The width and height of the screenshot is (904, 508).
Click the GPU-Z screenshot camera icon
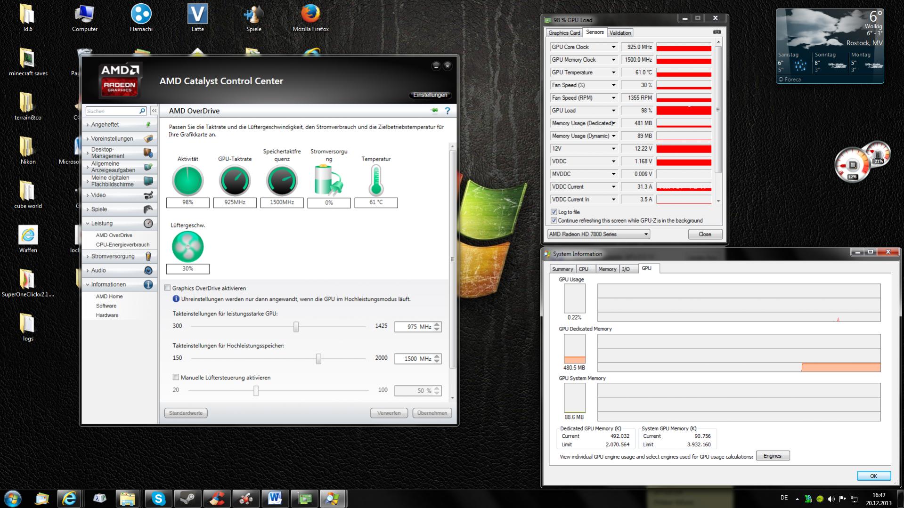[x=717, y=32]
